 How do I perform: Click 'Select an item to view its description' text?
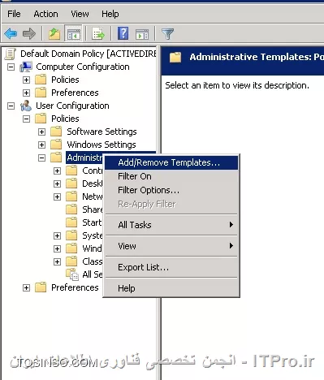237,85
